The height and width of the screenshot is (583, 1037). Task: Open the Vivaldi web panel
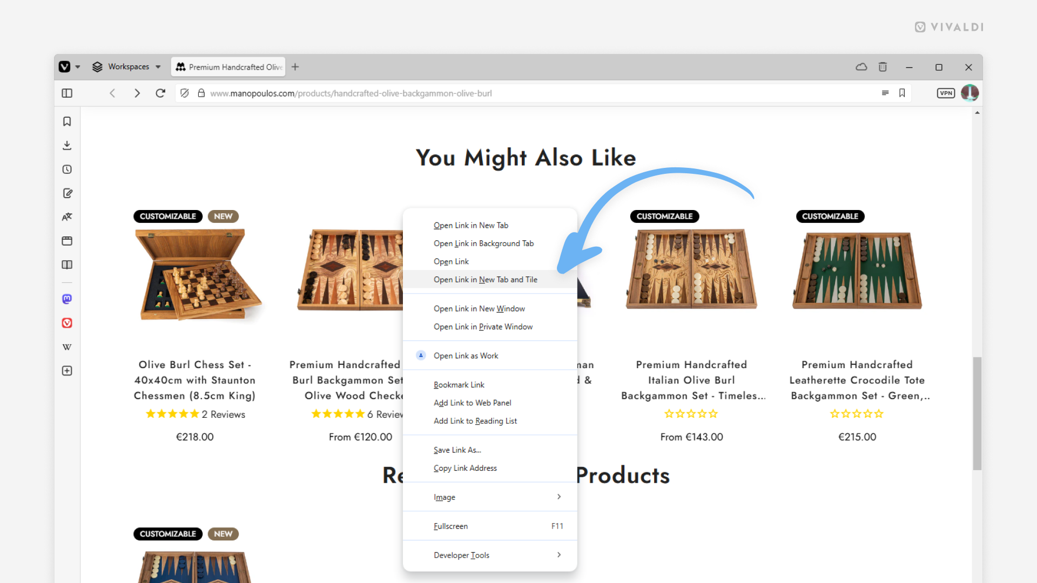(67, 323)
